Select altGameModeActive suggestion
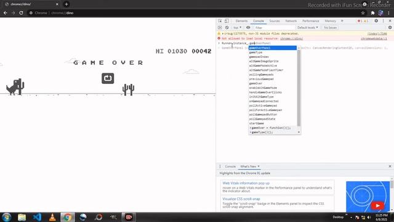This screenshot has width=394, height=222. [273, 66]
